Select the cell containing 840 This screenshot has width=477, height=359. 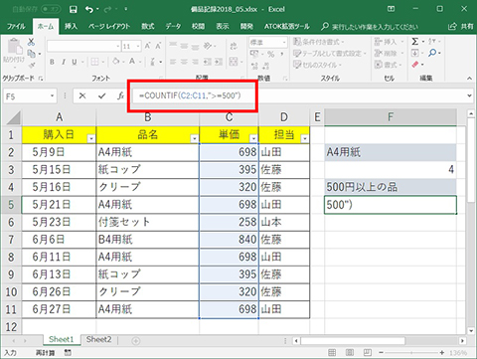coord(229,240)
